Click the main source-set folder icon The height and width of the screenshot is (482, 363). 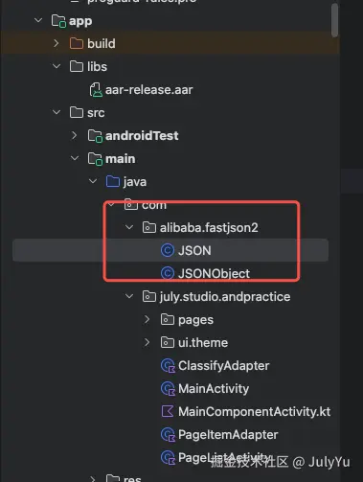(x=95, y=159)
